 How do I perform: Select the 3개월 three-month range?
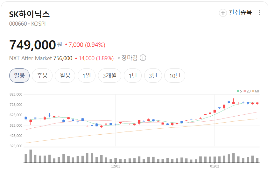tap(109, 75)
